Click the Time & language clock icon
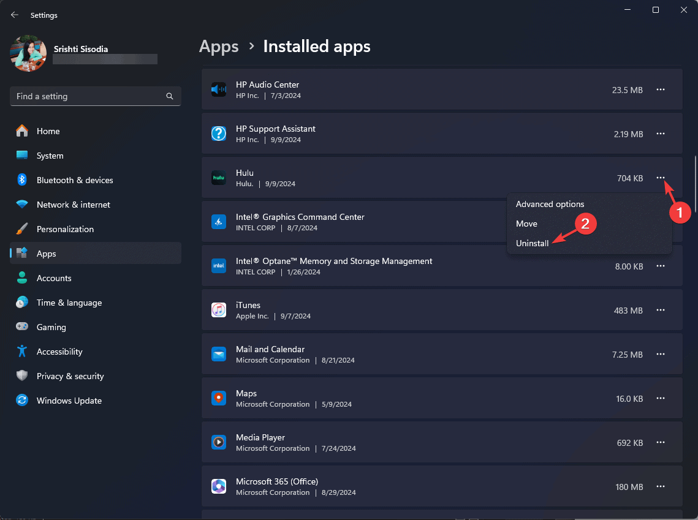The image size is (698, 520). pos(22,302)
